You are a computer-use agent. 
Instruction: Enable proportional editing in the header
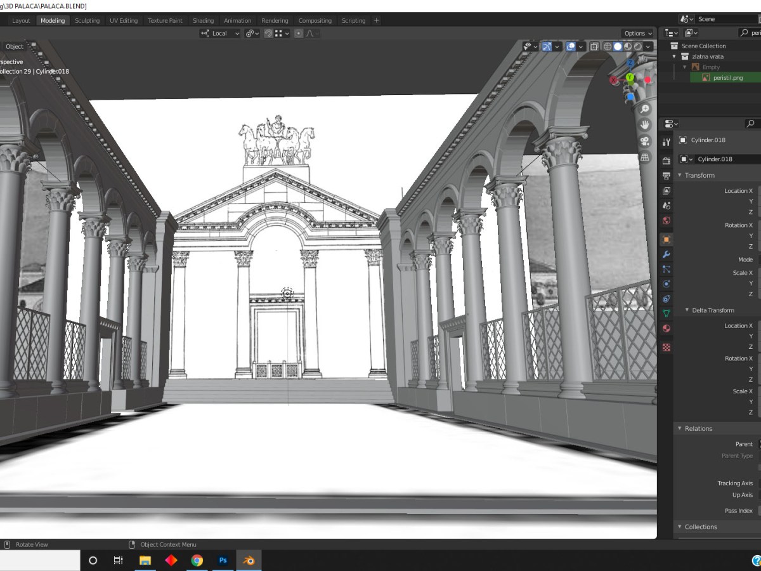pos(298,33)
